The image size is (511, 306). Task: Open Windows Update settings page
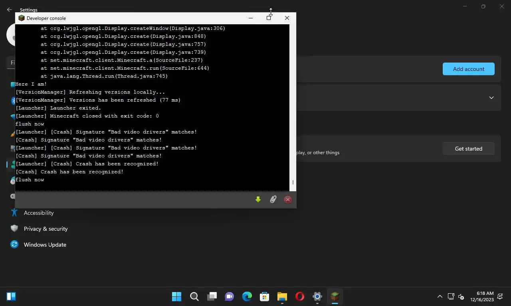45,245
